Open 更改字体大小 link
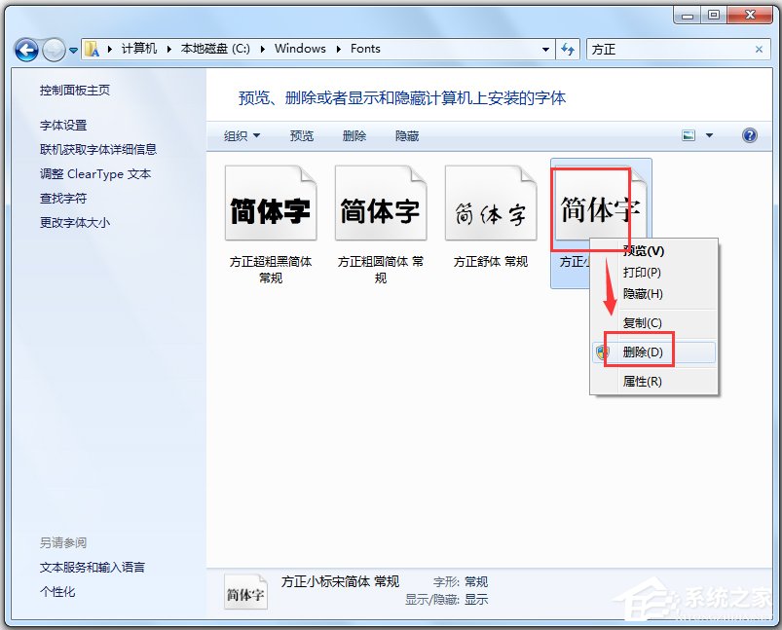782x630 pixels. pyautogui.click(x=75, y=222)
